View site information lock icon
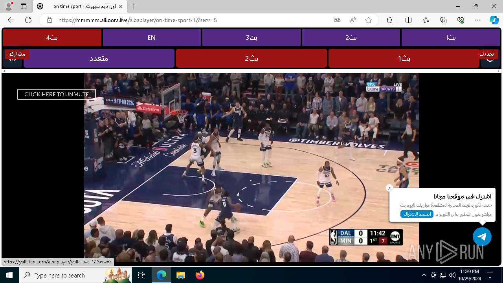 click(x=50, y=20)
